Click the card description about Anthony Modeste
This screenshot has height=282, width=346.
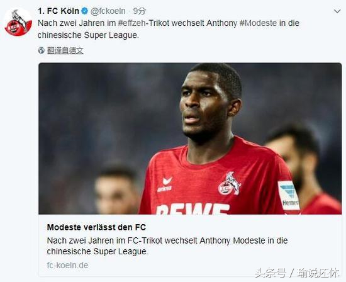click(x=167, y=245)
